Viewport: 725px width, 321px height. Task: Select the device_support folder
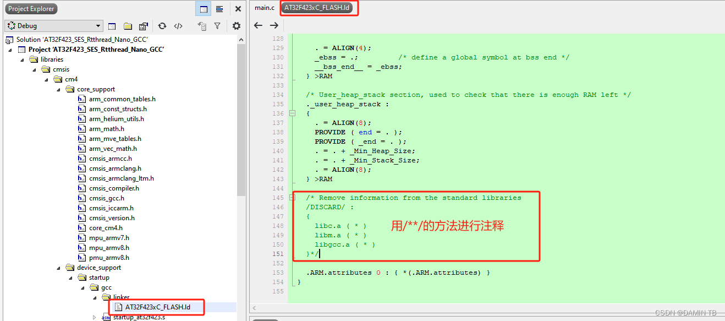pos(98,268)
